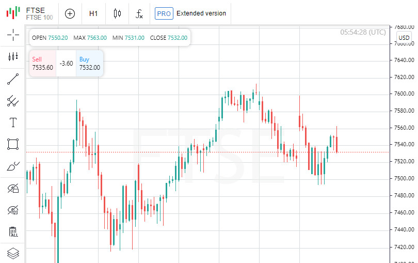Click the Sell 7535.60 button
This screenshot has height=263, width=418.
pyautogui.click(x=42, y=63)
